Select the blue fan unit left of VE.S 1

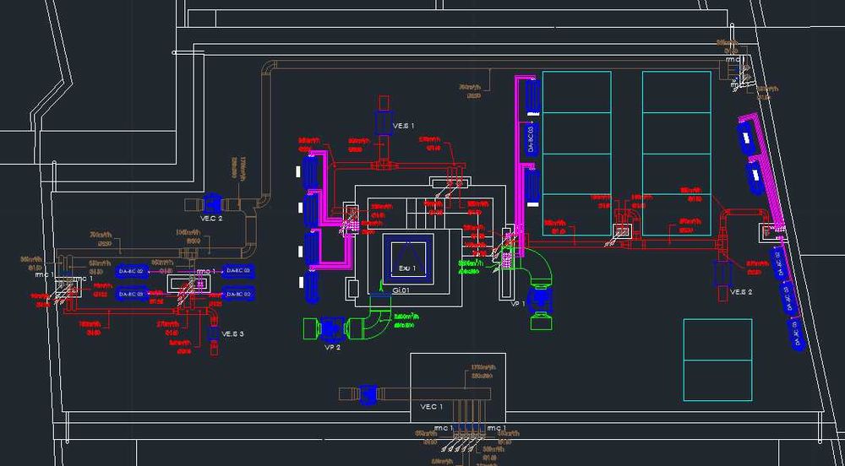[384, 123]
